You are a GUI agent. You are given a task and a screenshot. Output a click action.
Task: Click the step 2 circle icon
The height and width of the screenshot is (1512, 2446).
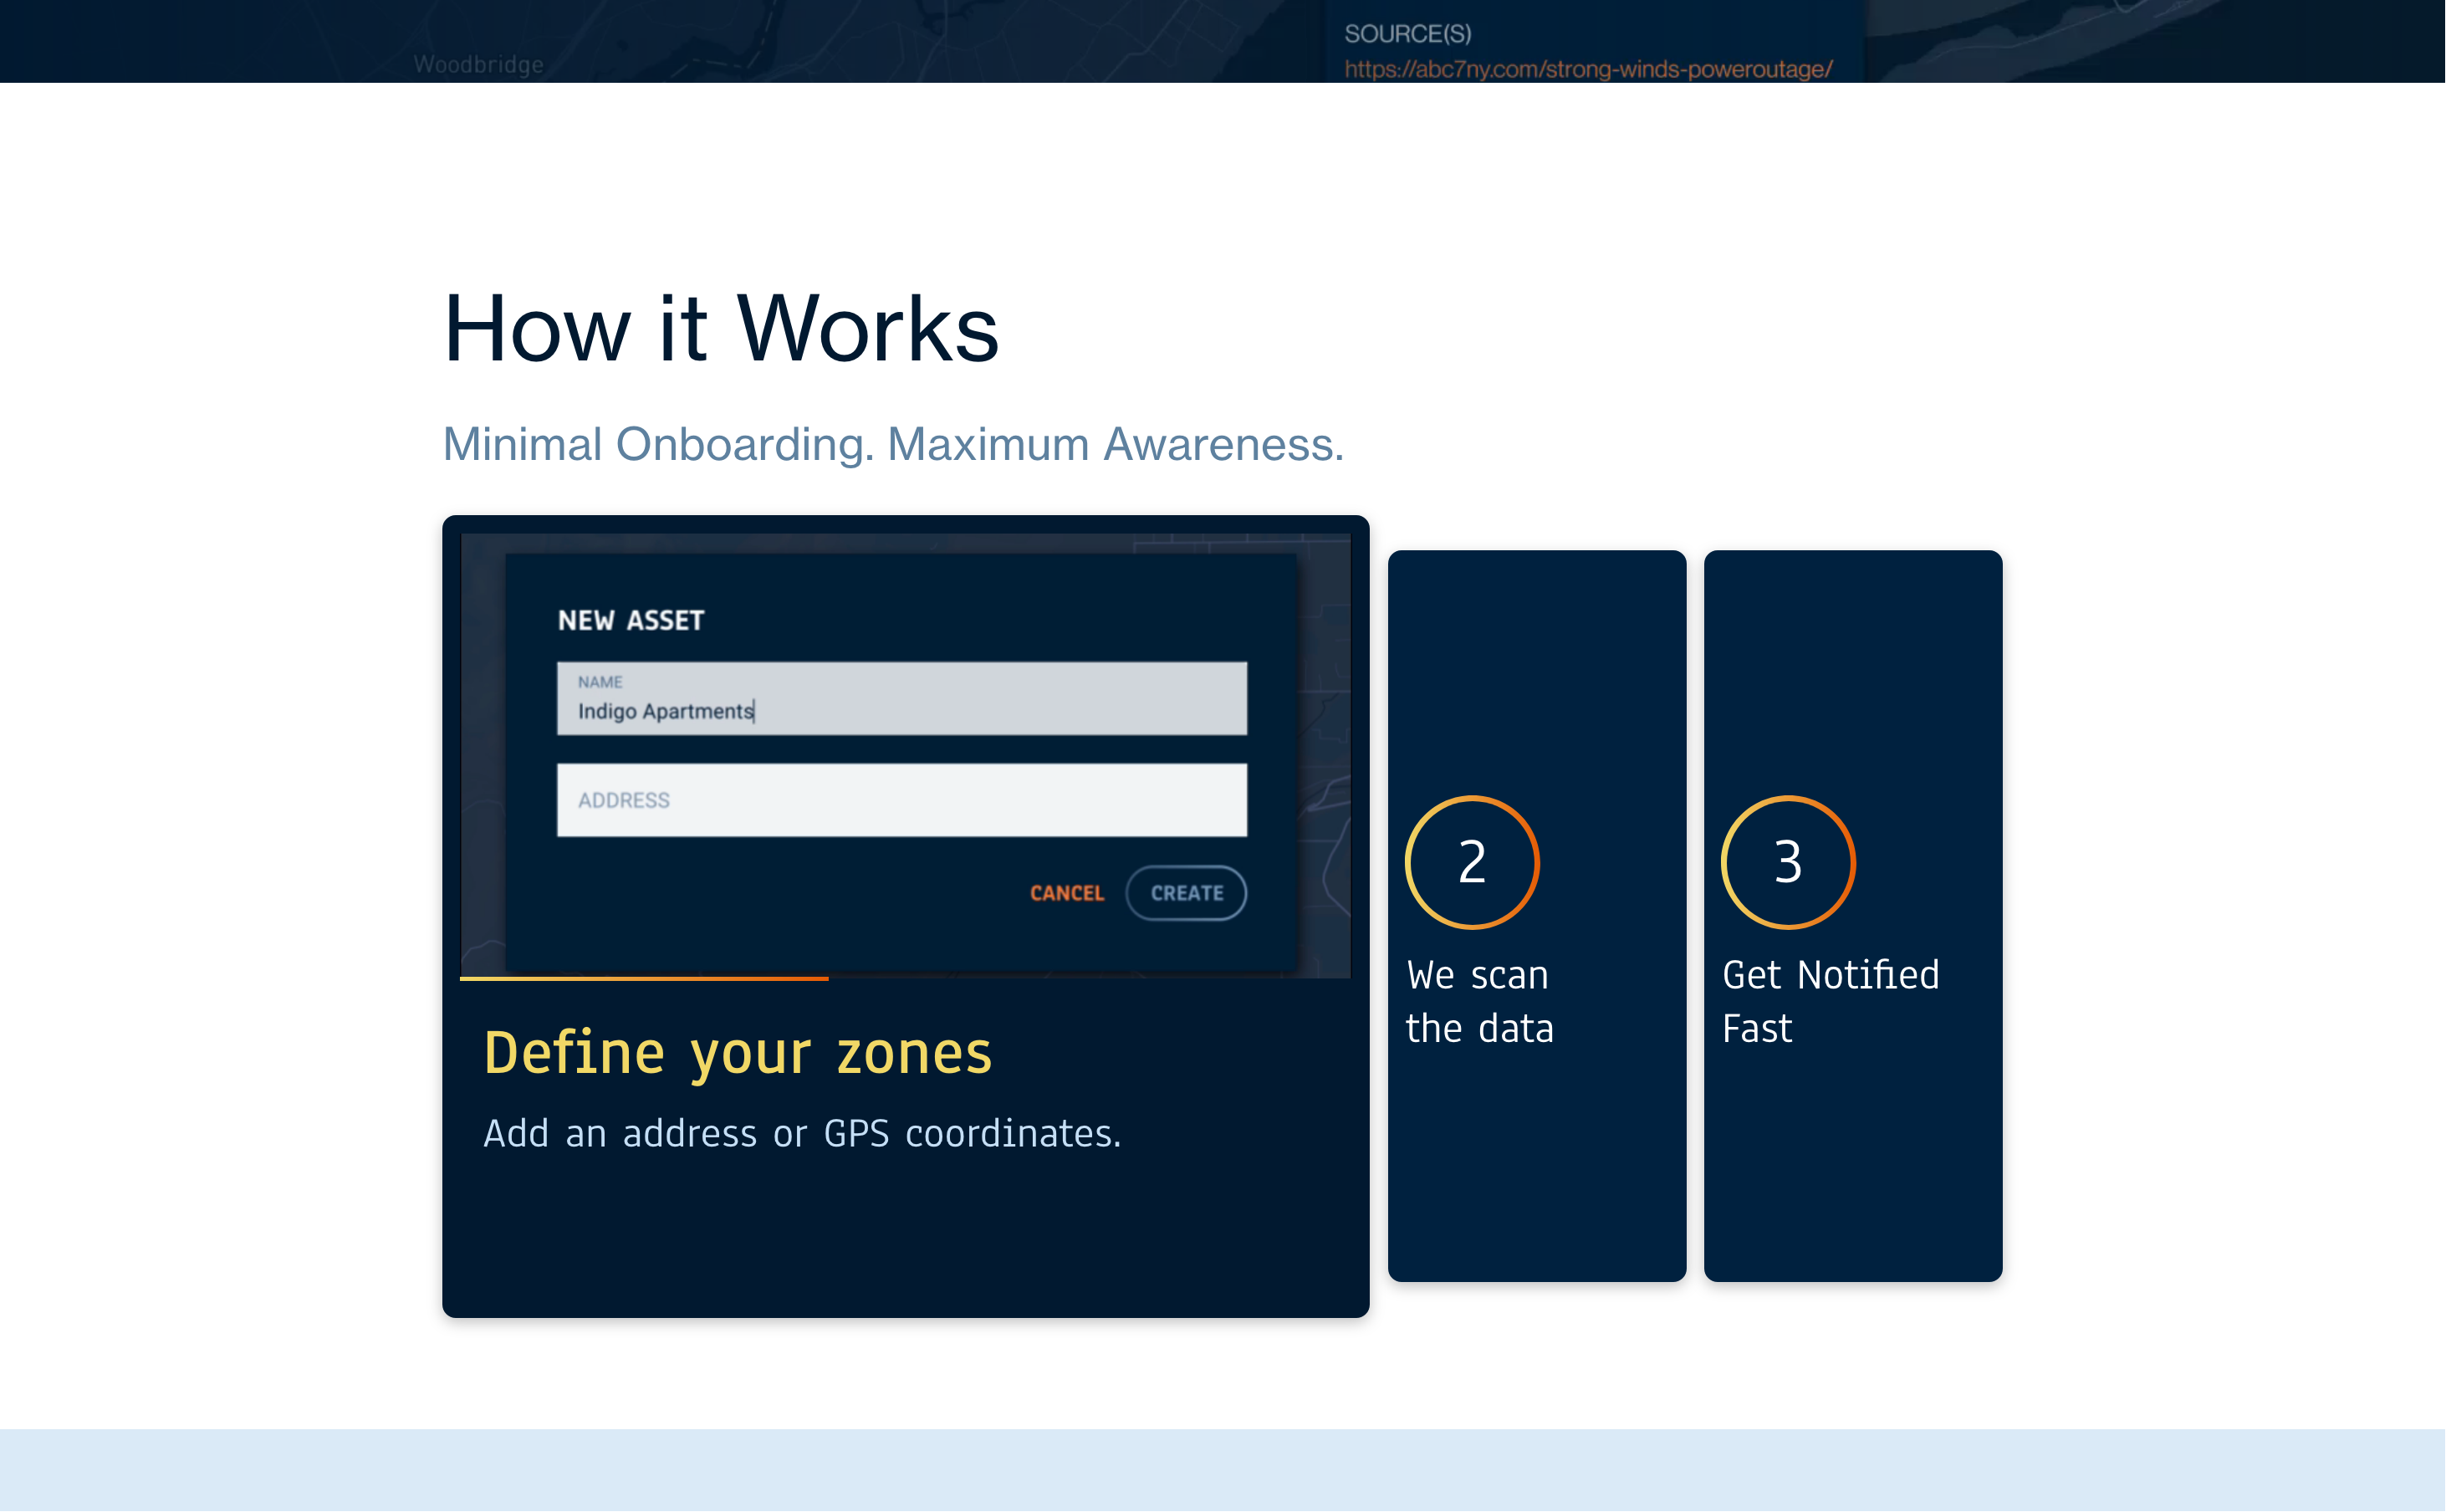point(1471,862)
